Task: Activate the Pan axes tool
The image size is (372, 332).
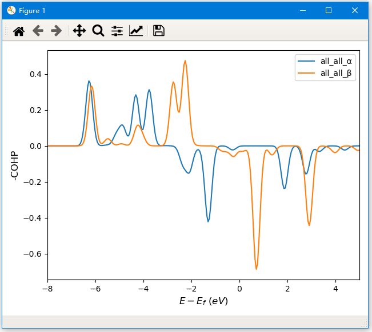Action: tap(79, 31)
